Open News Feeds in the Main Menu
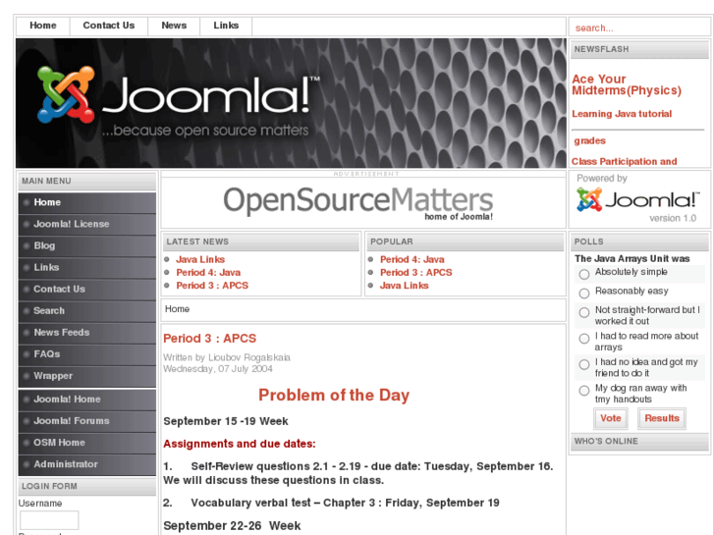 tap(87, 333)
